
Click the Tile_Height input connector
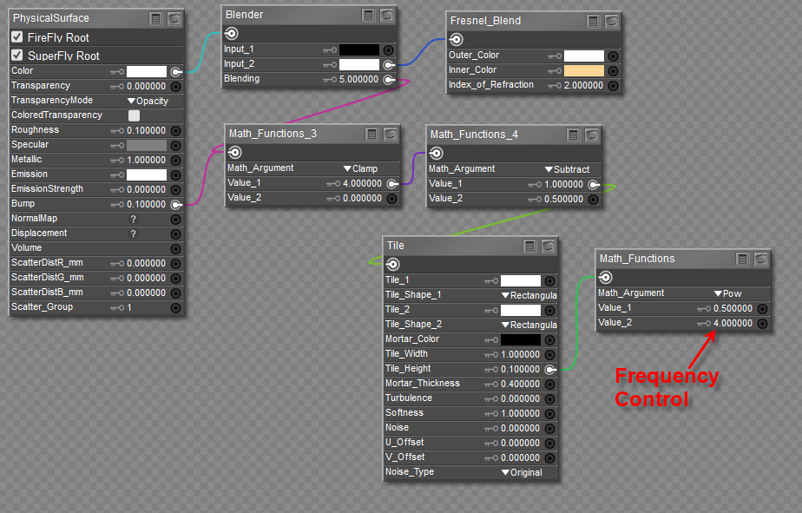pyautogui.click(x=550, y=369)
